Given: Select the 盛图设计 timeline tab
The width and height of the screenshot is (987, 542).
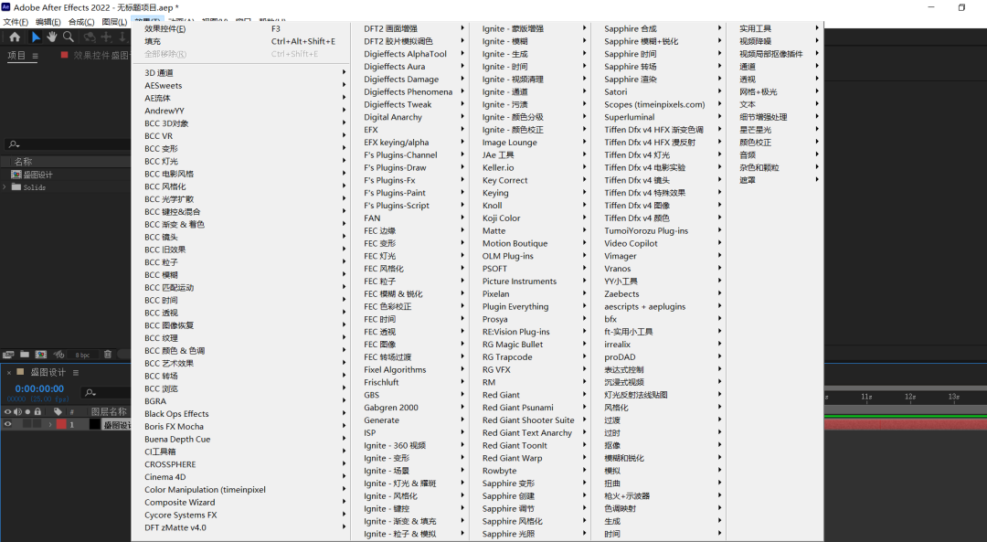Looking at the screenshot, I should click(x=48, y=373).
